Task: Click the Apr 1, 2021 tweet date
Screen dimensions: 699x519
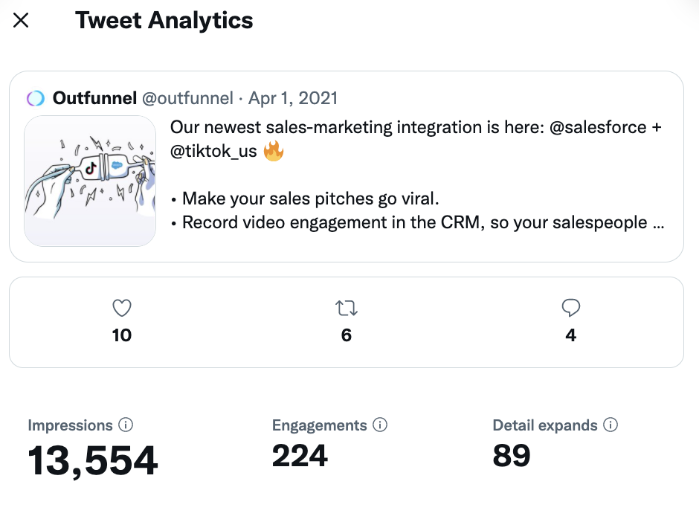Action: click(x=293, y=98)
